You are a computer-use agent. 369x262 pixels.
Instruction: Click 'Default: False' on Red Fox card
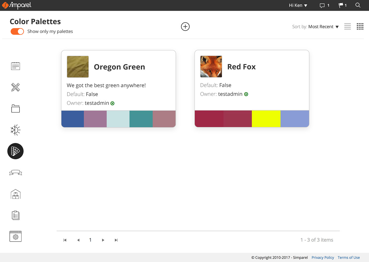(x=216, y=85)
